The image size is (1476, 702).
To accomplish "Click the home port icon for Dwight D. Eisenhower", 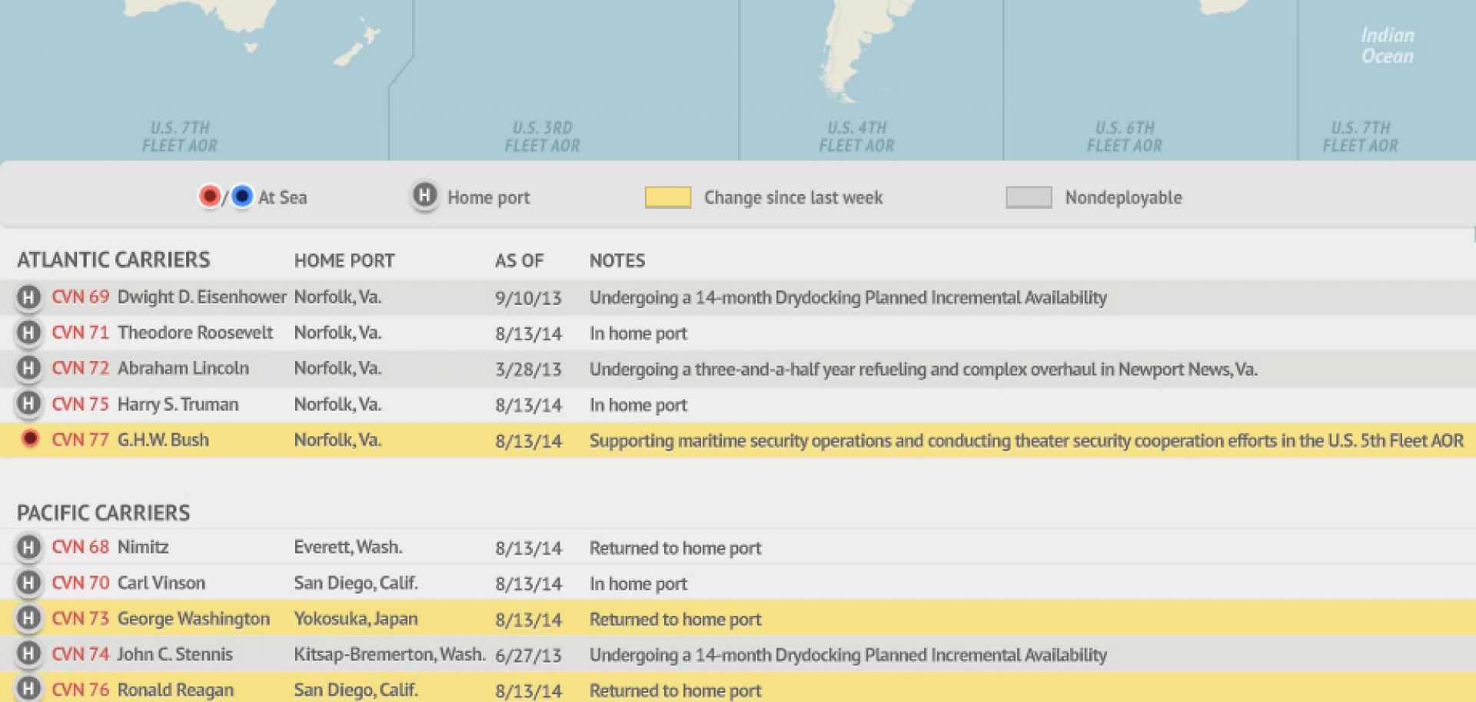I will click(x=28, y=297).
